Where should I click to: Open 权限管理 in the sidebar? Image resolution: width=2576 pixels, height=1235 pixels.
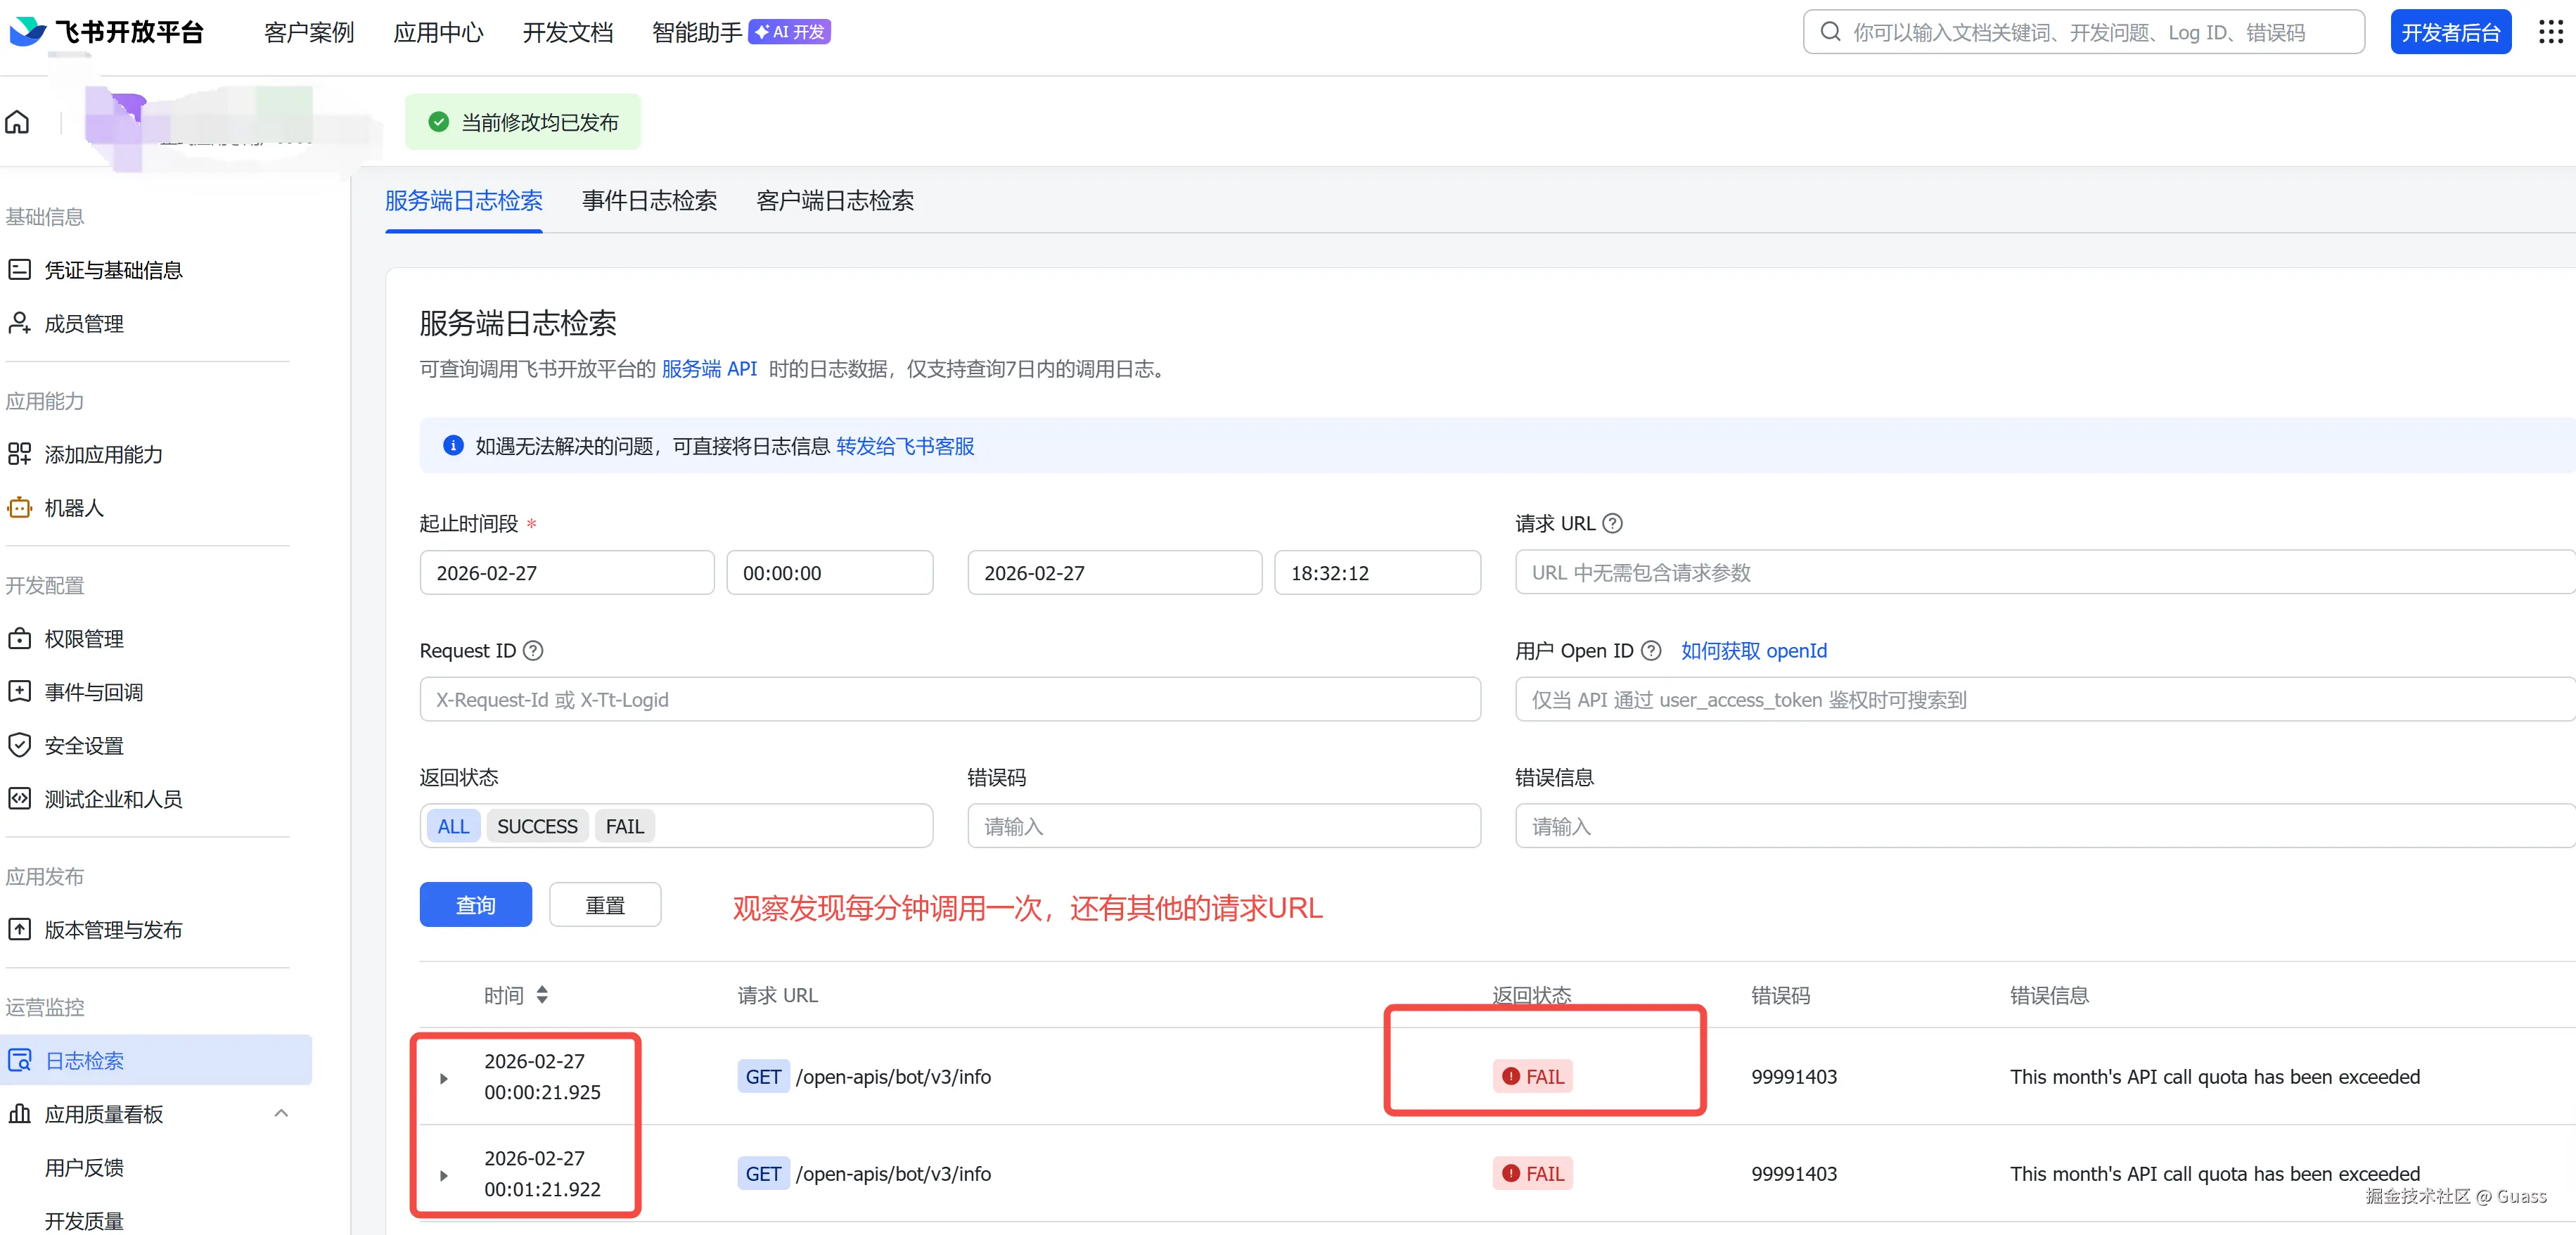(84, 638)
